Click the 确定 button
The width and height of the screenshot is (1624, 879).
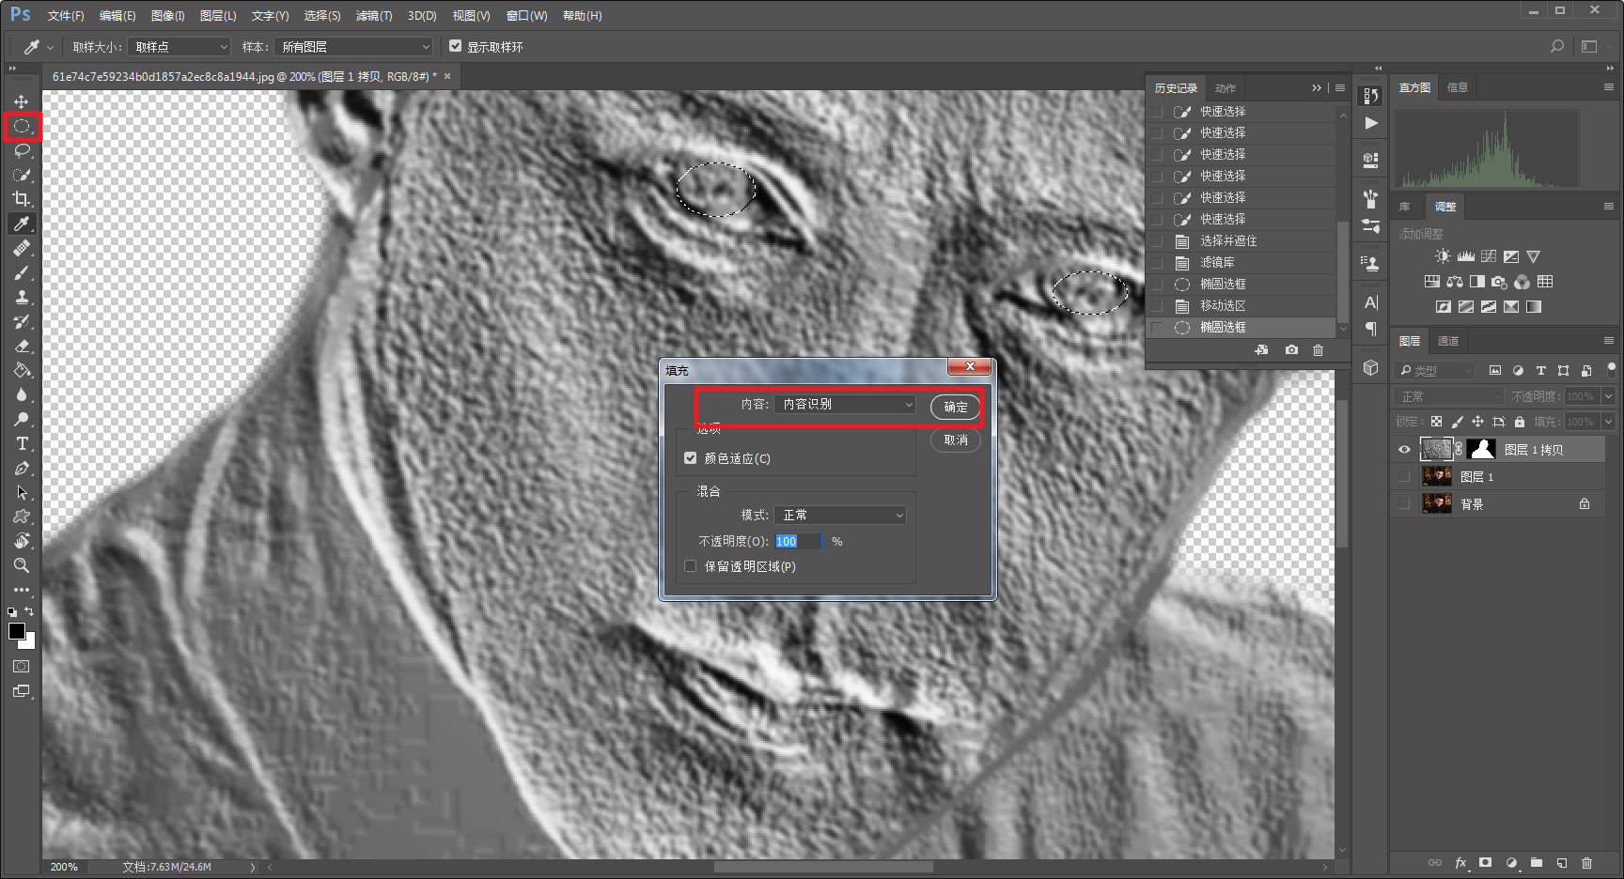[956, 407]
